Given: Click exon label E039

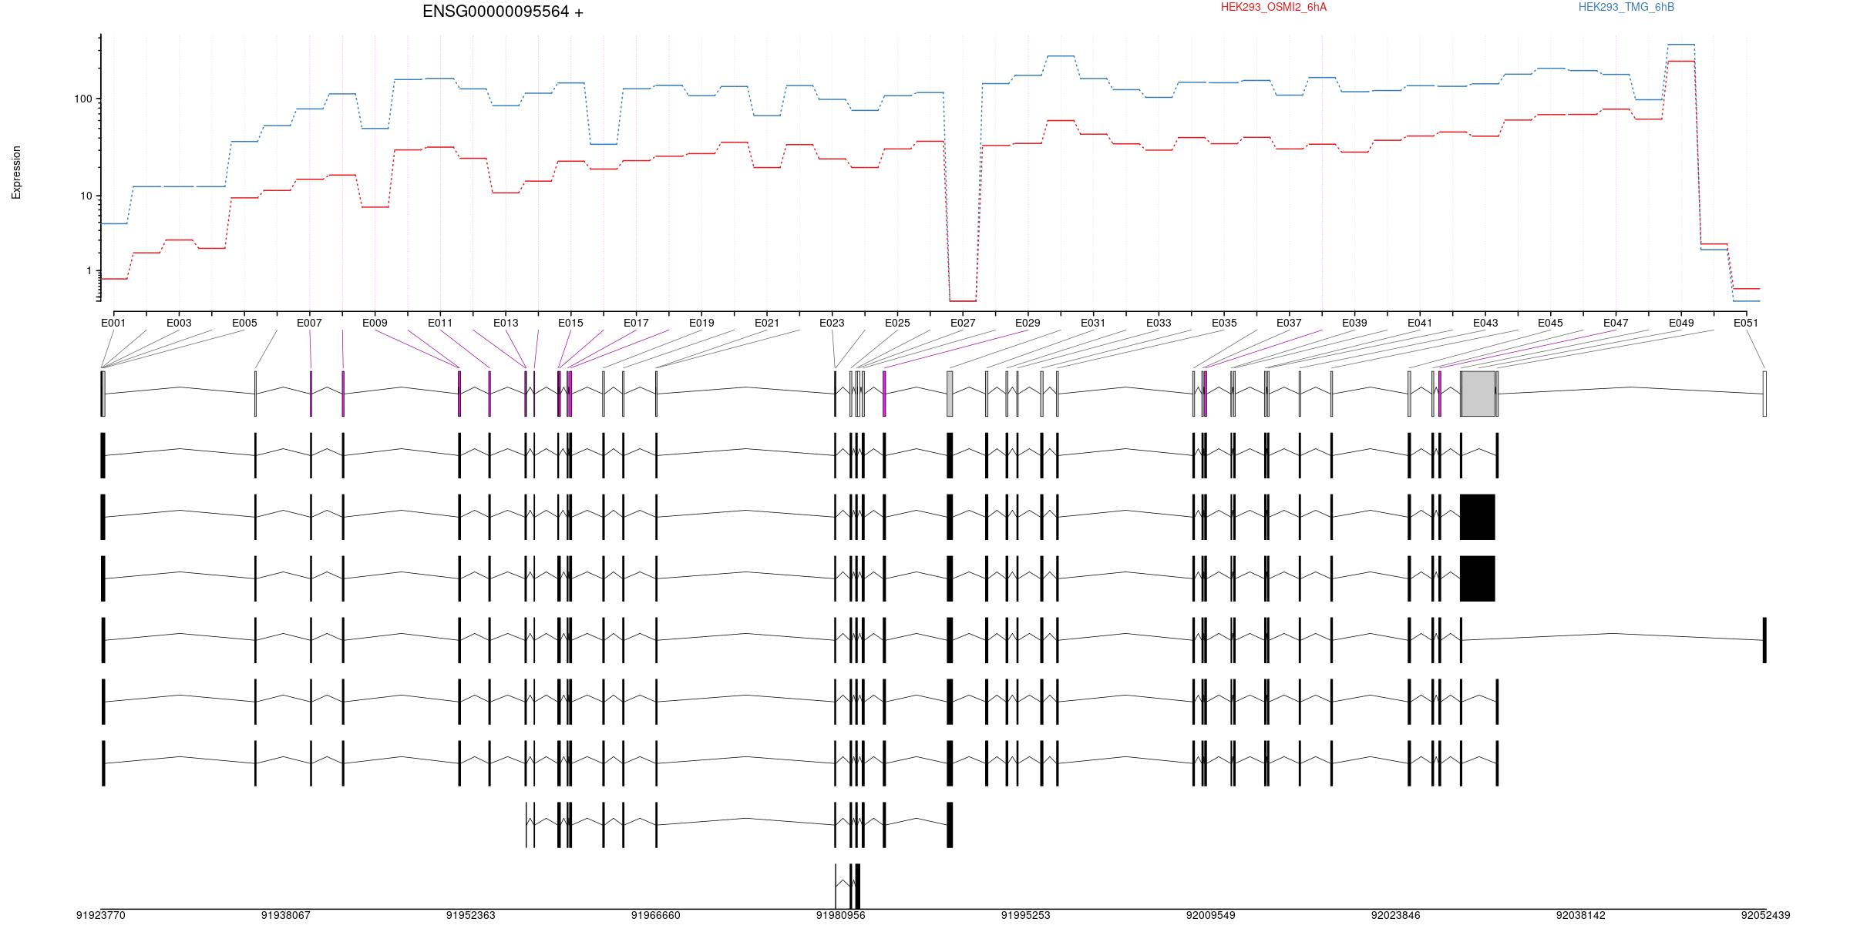Looking at the screenshot, I should coord(1354,323).
